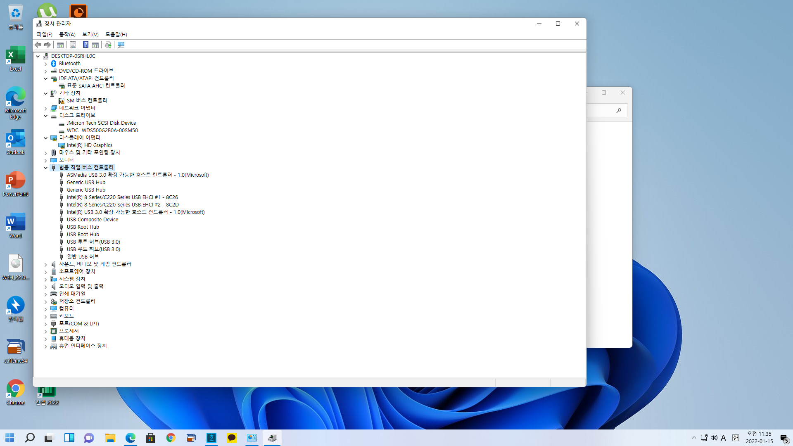
Task: Open the caffeine64 desktop shortcut
Action: [x=16, y=351]
